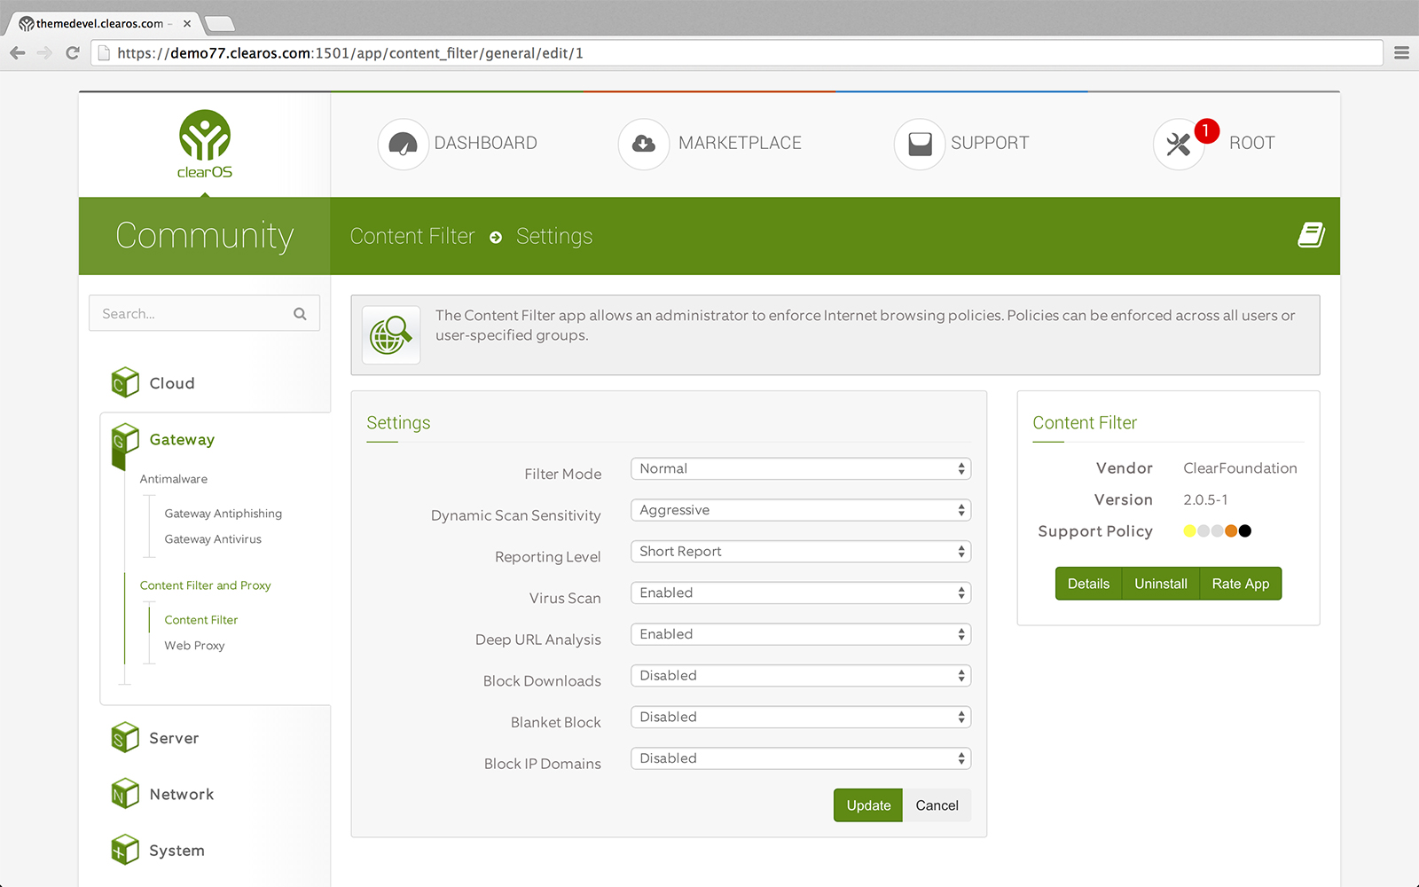Click the Content Filter breadcrumb link

pyautogui.click(x=412, y=236)
